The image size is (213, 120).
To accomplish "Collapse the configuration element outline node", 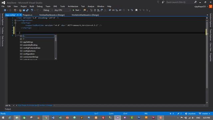I will coord(15,20).
